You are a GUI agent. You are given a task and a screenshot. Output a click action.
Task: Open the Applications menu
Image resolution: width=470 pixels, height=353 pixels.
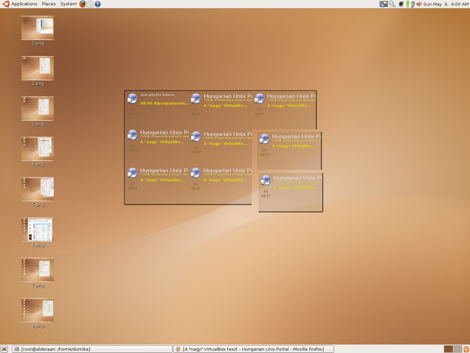tap(24, 4)
